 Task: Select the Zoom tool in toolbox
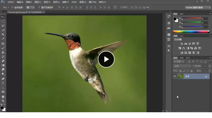point(3,101)
